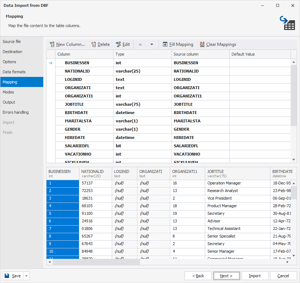This screenshot has width=300, height=283.
Task: Go to the Destination step
Action: [x=22, y=52]
